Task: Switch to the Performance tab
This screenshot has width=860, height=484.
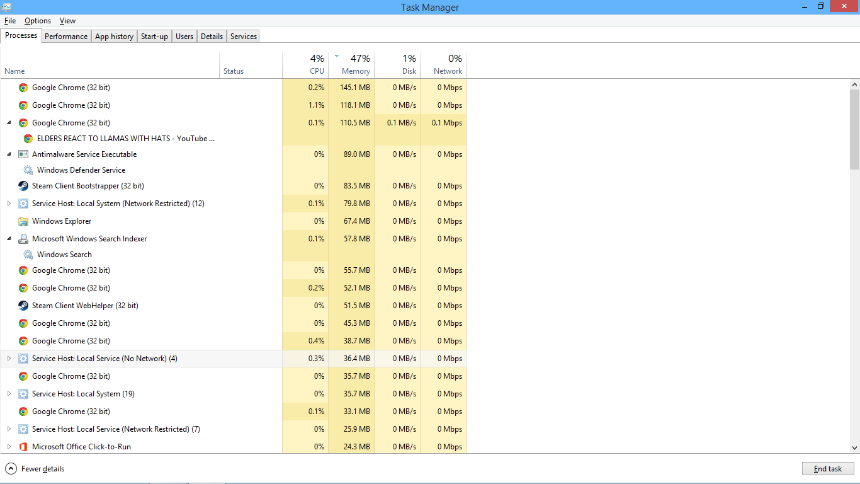Action: [x=66, y=37]
